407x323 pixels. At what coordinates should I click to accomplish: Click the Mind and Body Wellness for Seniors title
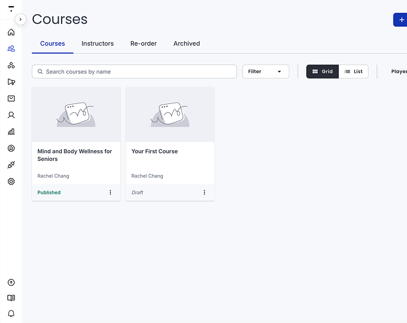pos(75,155)
